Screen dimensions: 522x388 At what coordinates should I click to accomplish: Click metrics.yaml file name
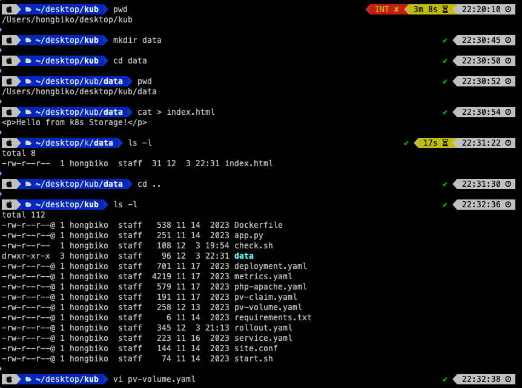(x=263, y=277)
